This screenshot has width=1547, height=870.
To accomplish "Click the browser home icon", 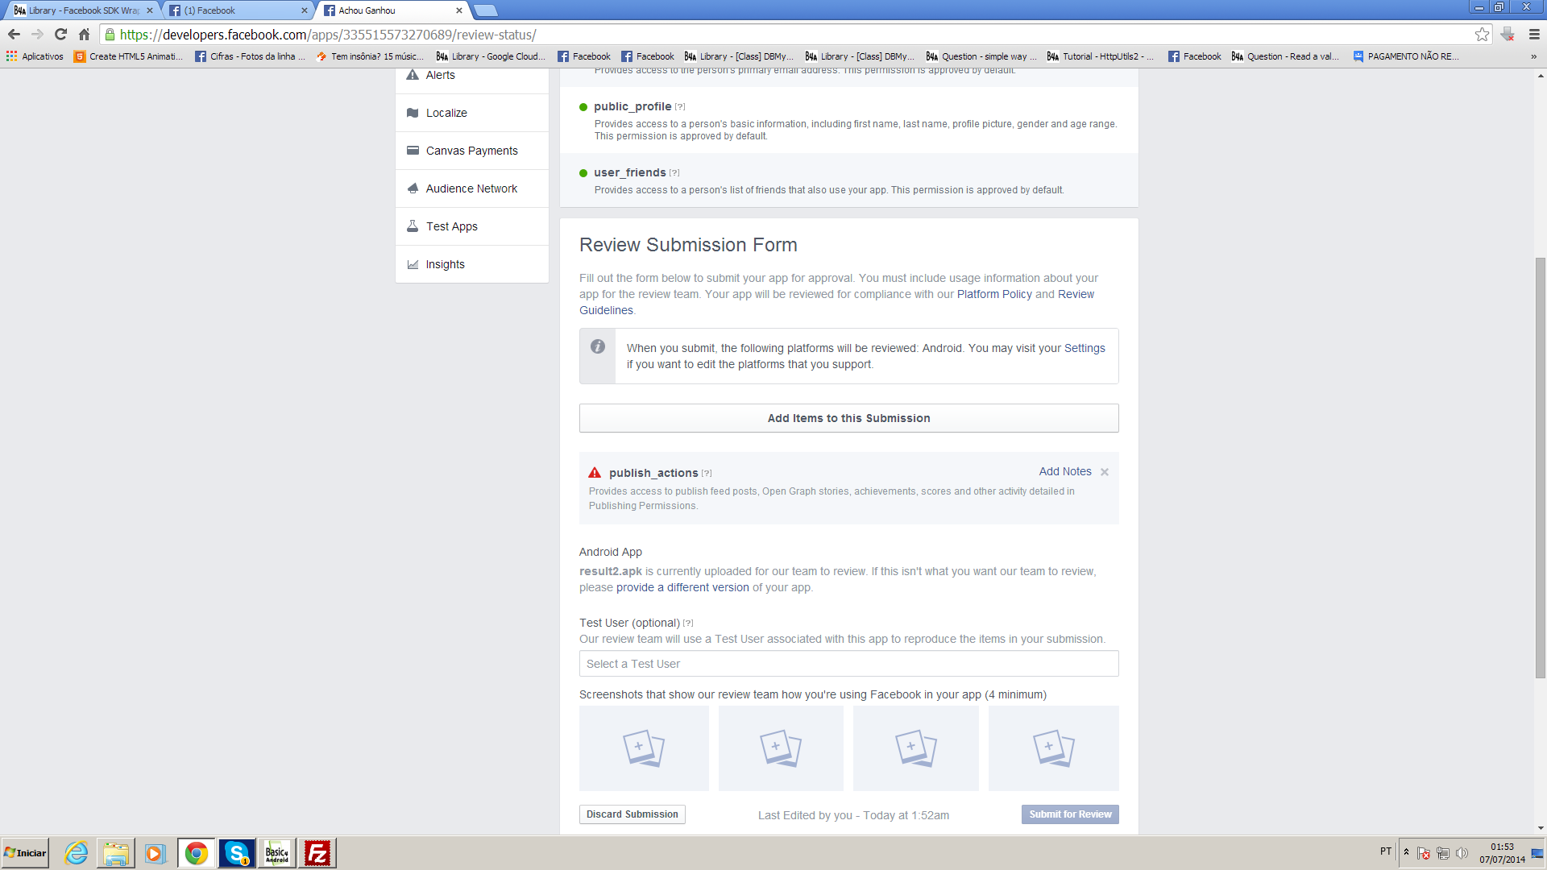I will [x=84, y=34].
